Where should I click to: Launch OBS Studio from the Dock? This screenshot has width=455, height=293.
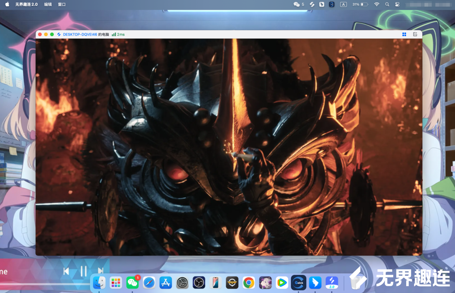tap(199, 283)
